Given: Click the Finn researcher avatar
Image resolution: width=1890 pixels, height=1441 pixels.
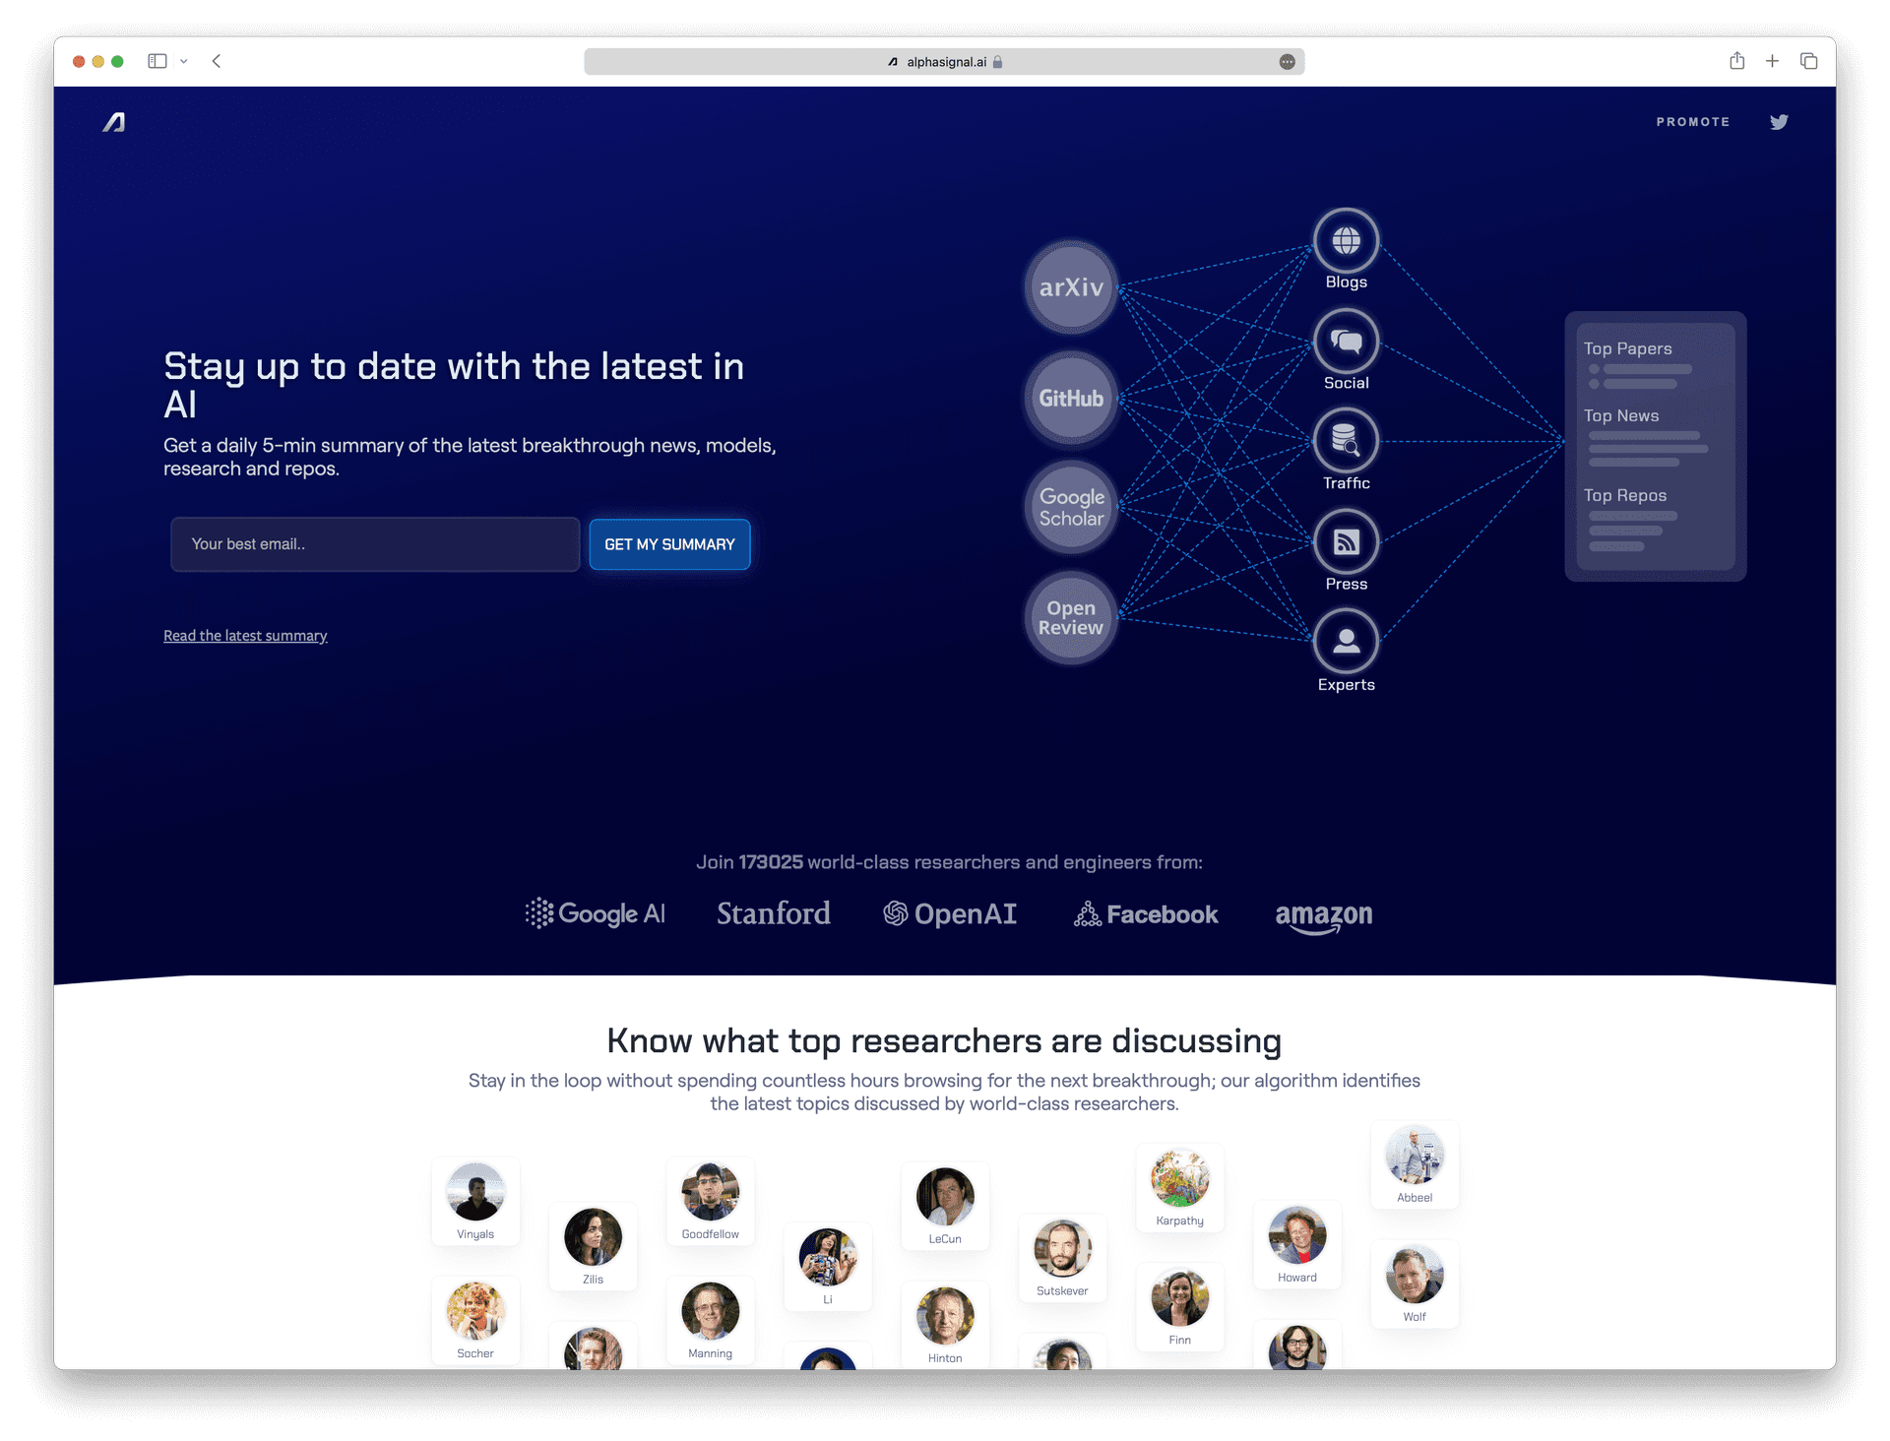Looking at the screenshot, I should click(x=1179, y=1297).
